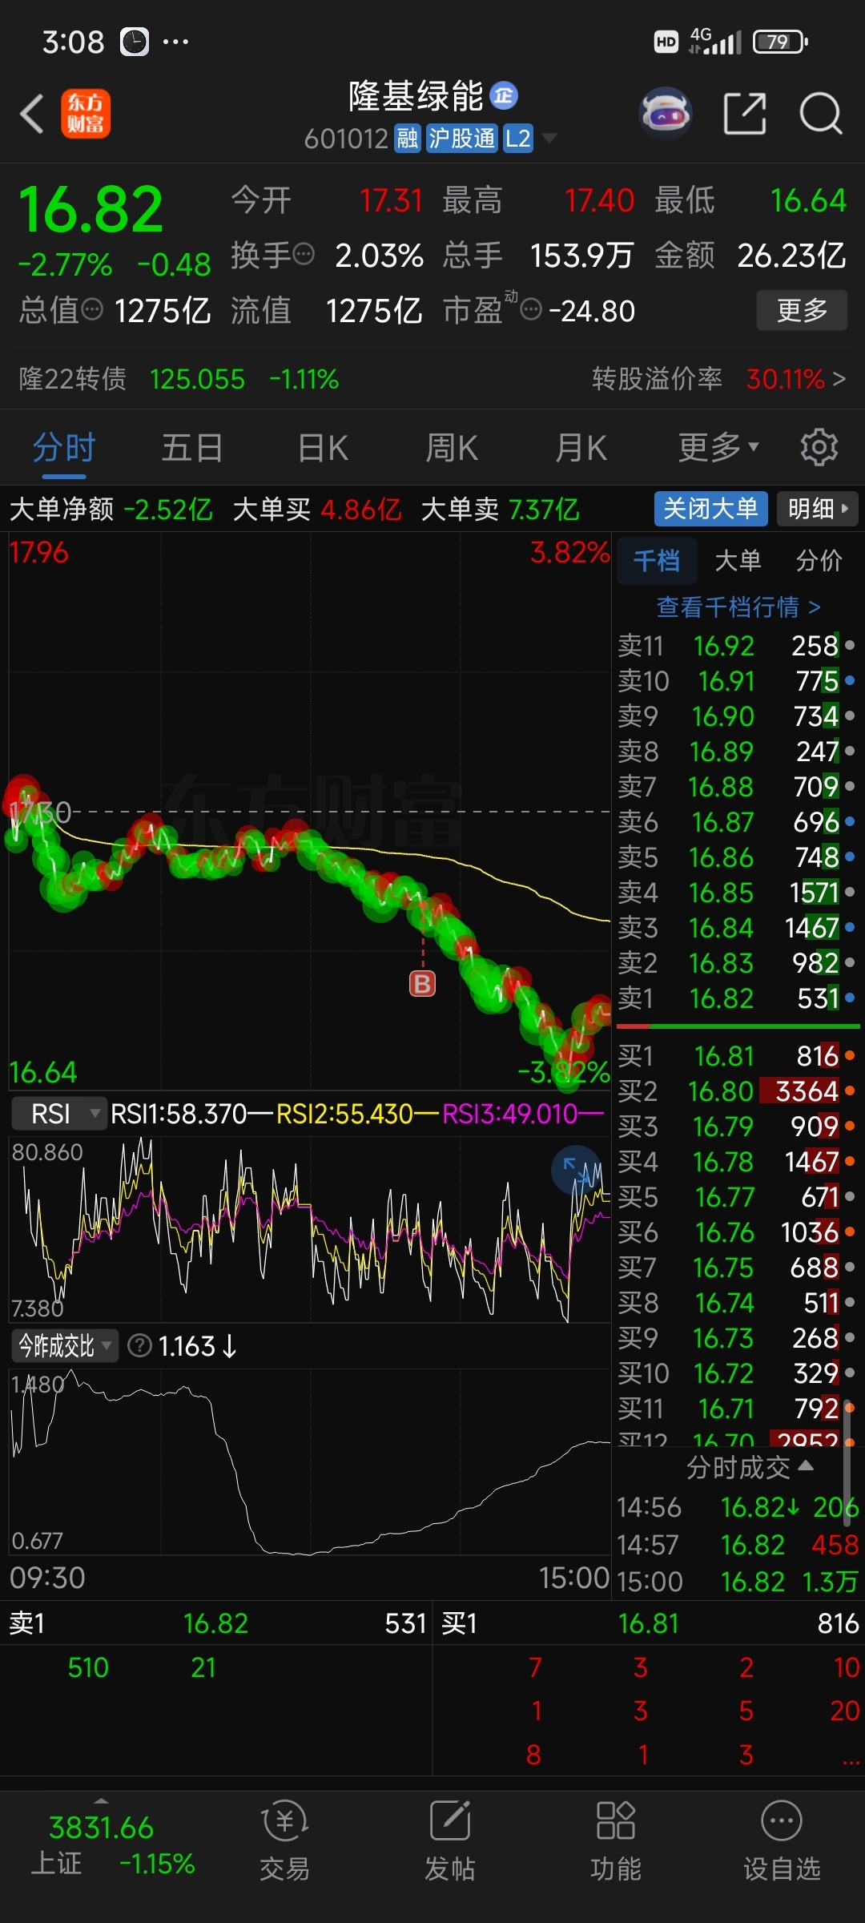Tap the 大单净额 -2.52亿 value
The height and width of the screenshot is (1923, 865).
click(x=167, y=509)
